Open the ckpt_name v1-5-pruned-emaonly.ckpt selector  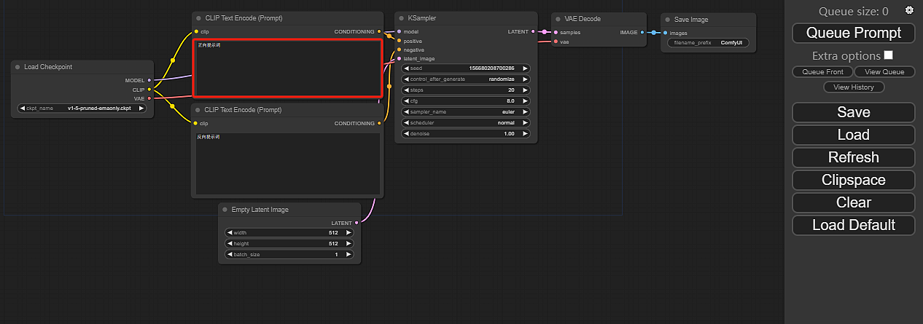tap(82, 108)
